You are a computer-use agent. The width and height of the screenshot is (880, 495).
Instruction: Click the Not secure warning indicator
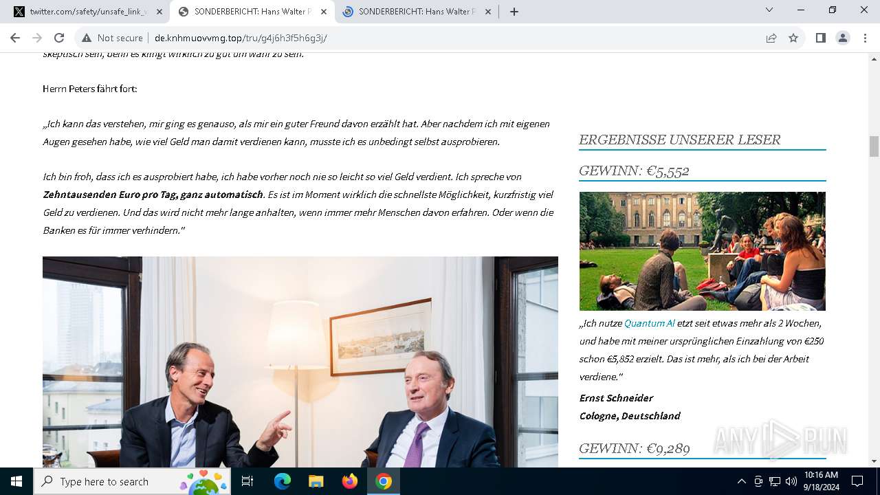pyautogui.click(x=112, y=38)
